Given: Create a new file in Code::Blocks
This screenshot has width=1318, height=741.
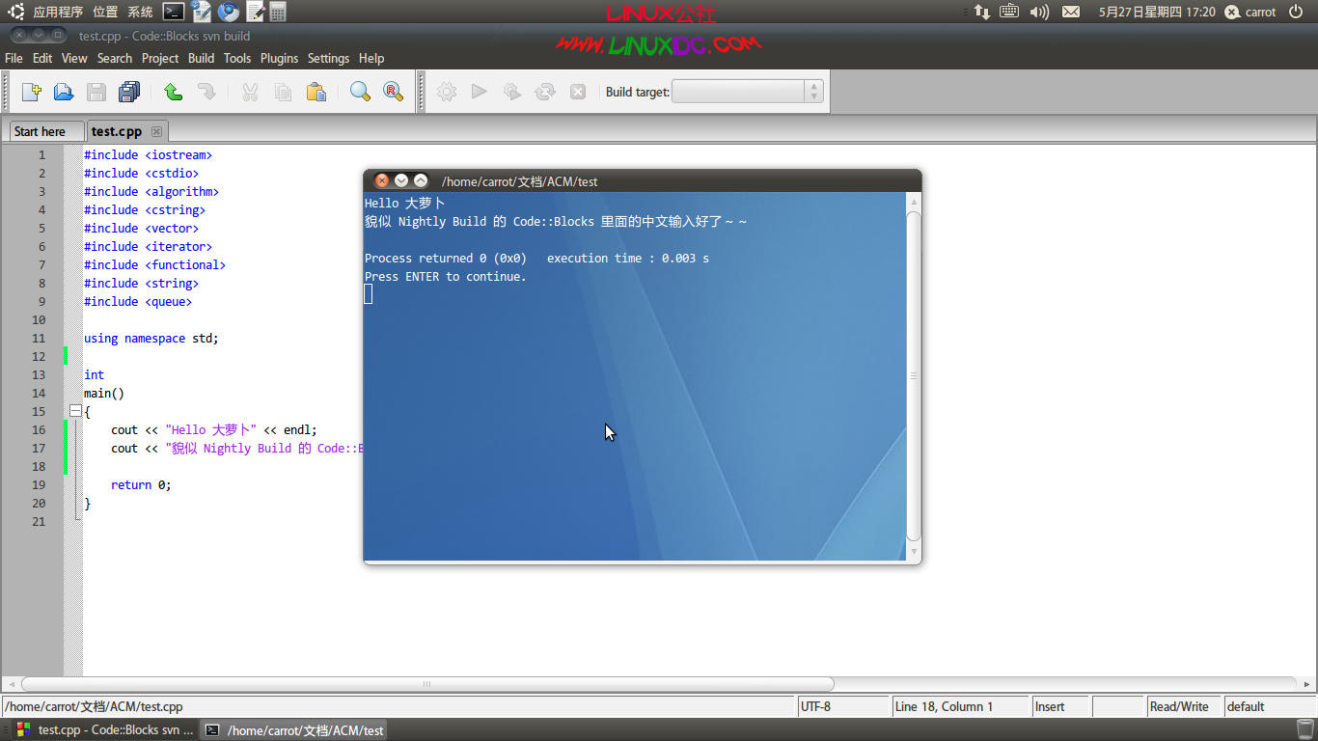Looking at the screenshot, I should coord(32,91).
